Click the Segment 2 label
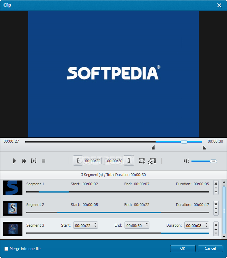The image size is (227, 258). point(35,205)
